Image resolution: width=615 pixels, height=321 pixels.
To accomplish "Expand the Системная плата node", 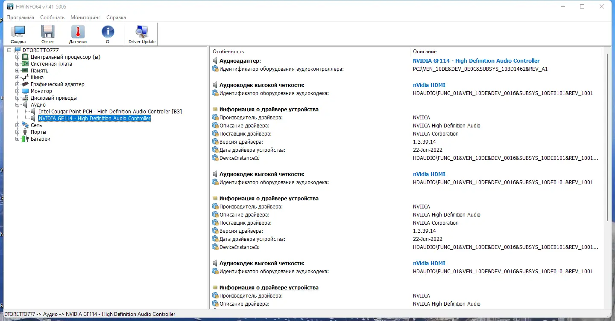I will coord(18,64).
